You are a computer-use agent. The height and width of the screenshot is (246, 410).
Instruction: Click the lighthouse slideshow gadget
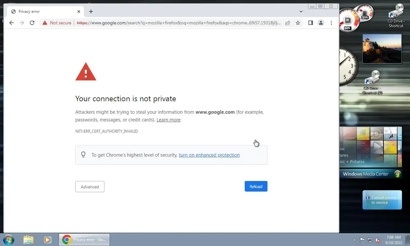point(382,49)
